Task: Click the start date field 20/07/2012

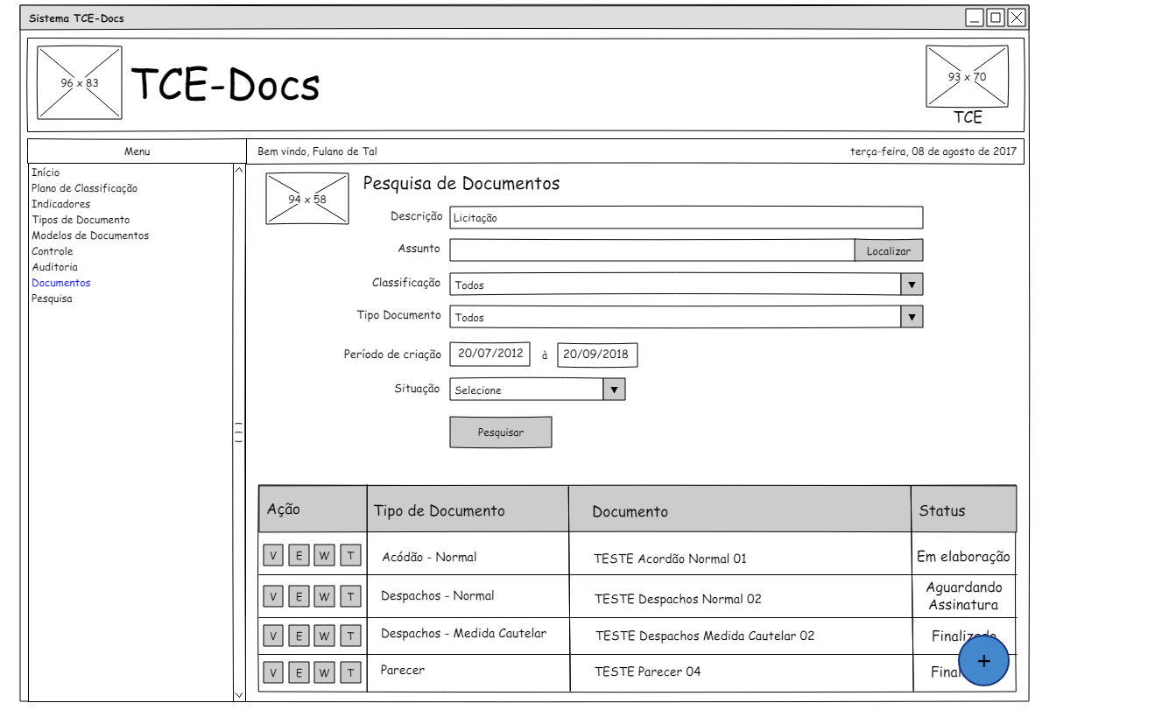Action: click(x=490, y=354)
